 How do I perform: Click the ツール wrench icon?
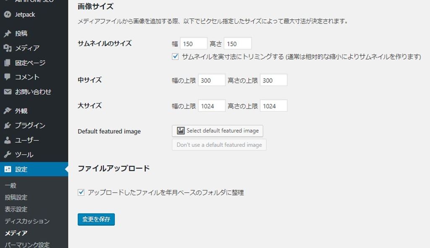click(7, 155)
